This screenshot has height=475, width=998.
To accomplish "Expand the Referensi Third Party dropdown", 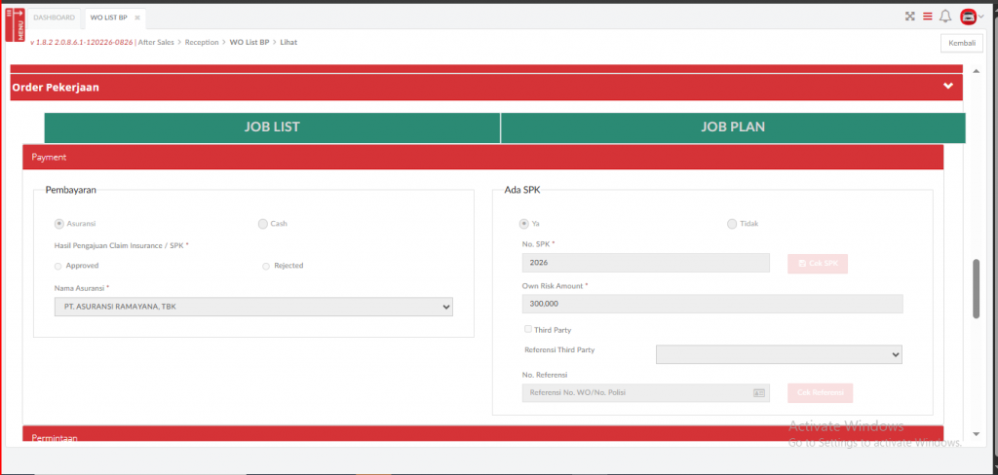I will [x=779, y=354].
